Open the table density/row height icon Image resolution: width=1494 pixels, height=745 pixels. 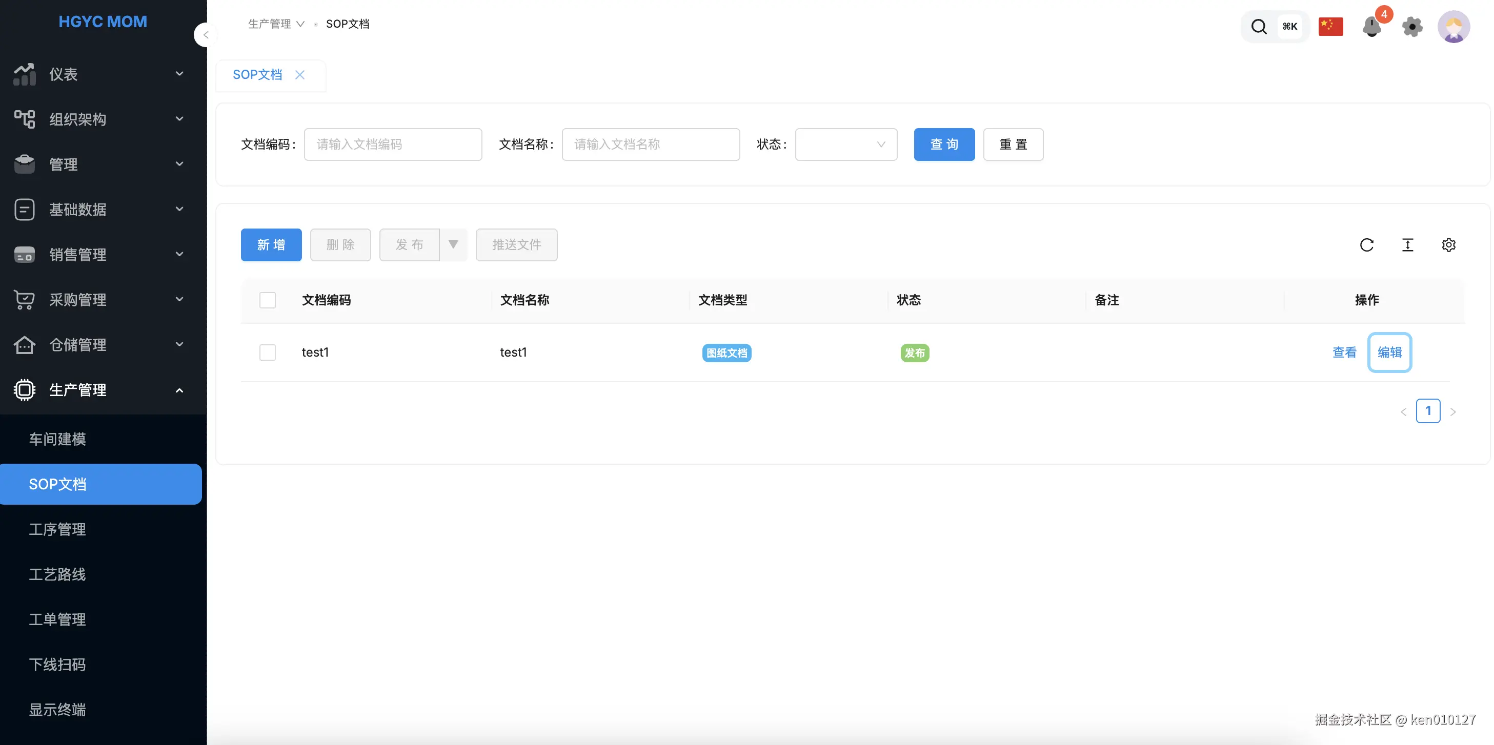pyautogui.click(x=1407, y=245)
